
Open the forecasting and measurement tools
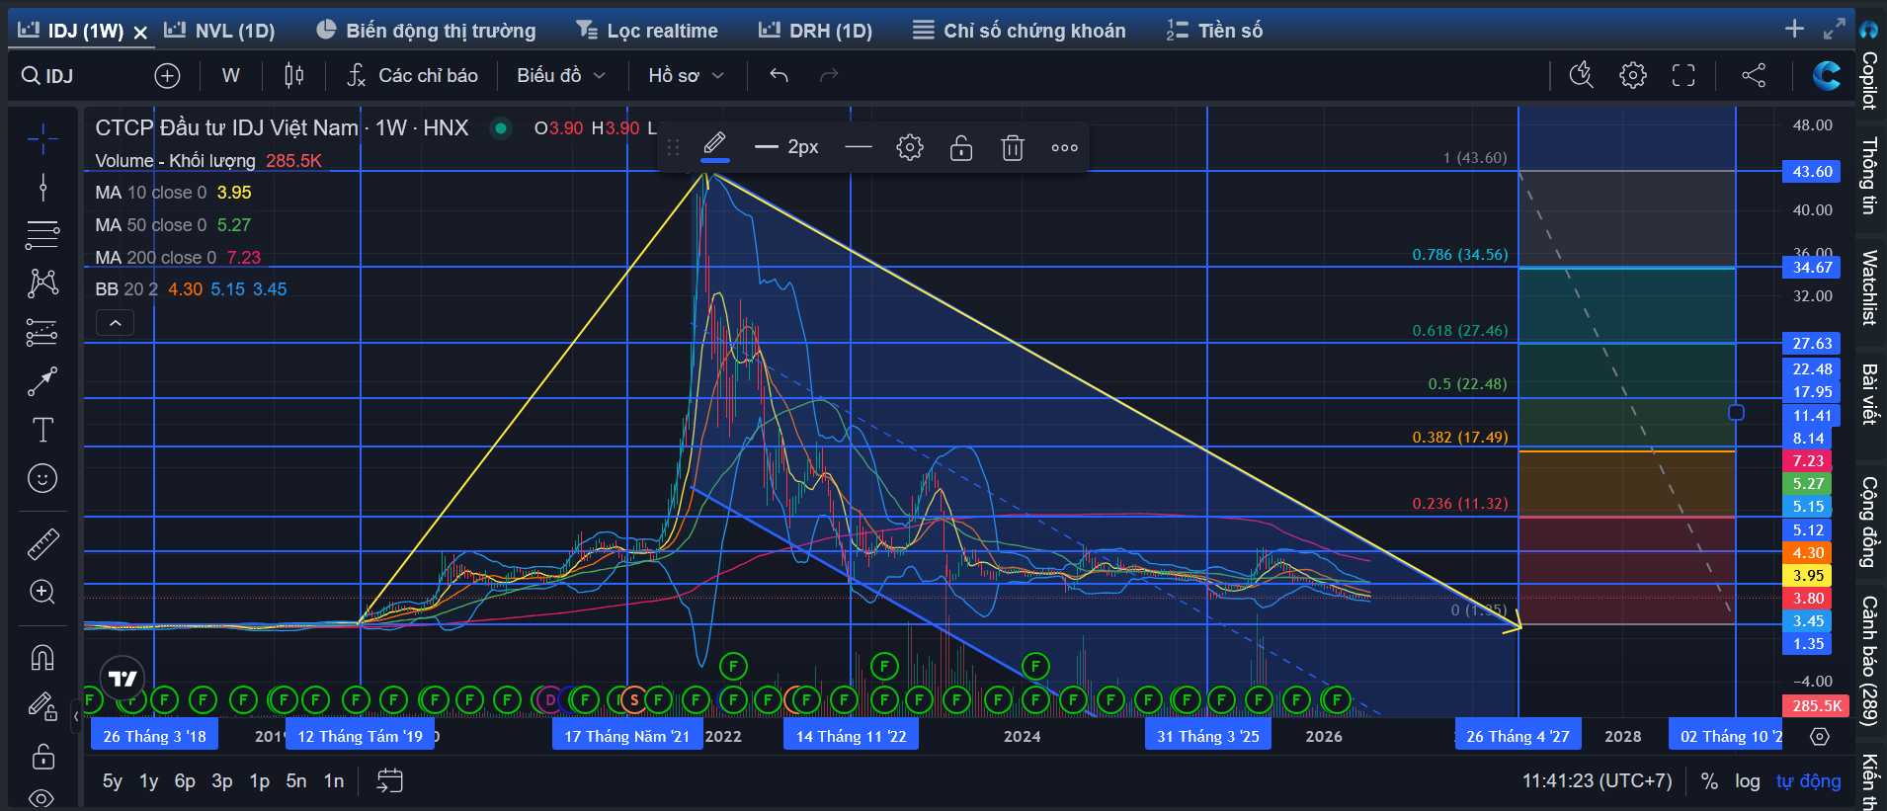coord(42,332)
